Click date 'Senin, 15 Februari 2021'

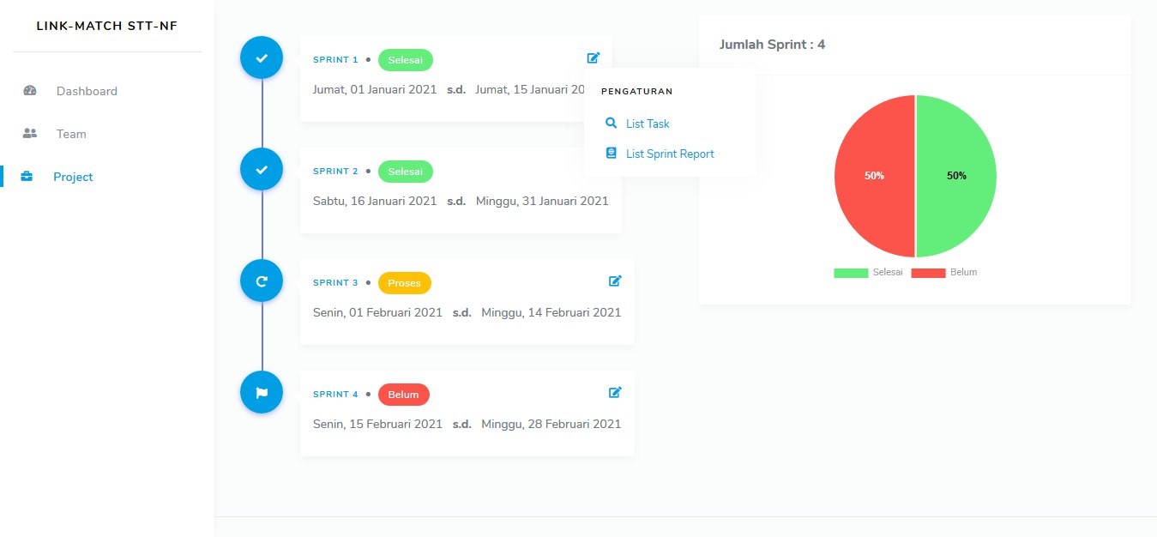pos(377,424)
